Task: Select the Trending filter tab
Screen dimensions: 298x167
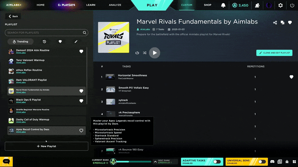Action: pos(20,42)
